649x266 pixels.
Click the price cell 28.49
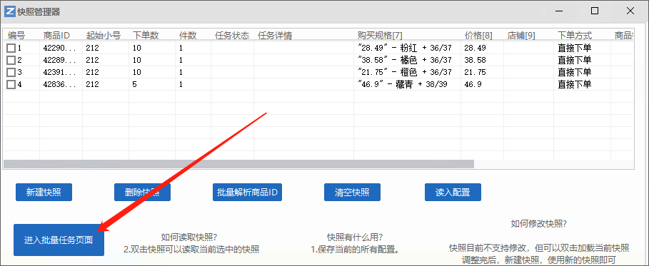click(x=476, y=48)
